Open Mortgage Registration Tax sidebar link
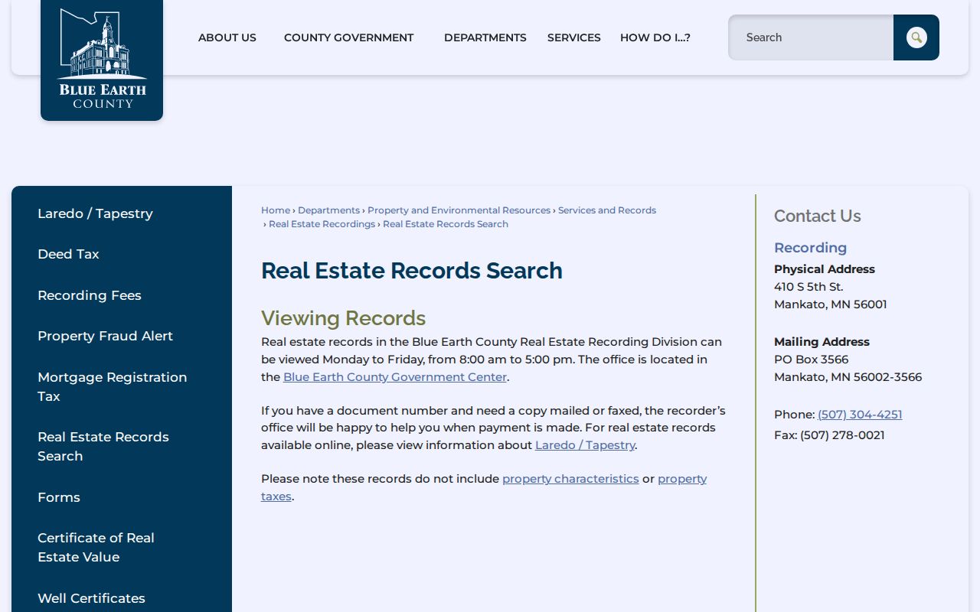This screenshot has width=980, height=612. (x=112, y=386)
